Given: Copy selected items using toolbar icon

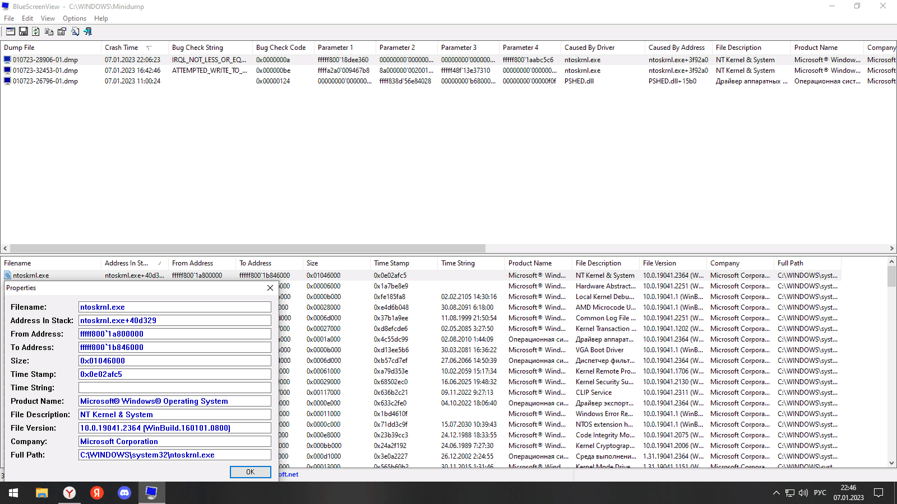Looking at the screenshot, I should pyautogui.click(x=49, y=32).
